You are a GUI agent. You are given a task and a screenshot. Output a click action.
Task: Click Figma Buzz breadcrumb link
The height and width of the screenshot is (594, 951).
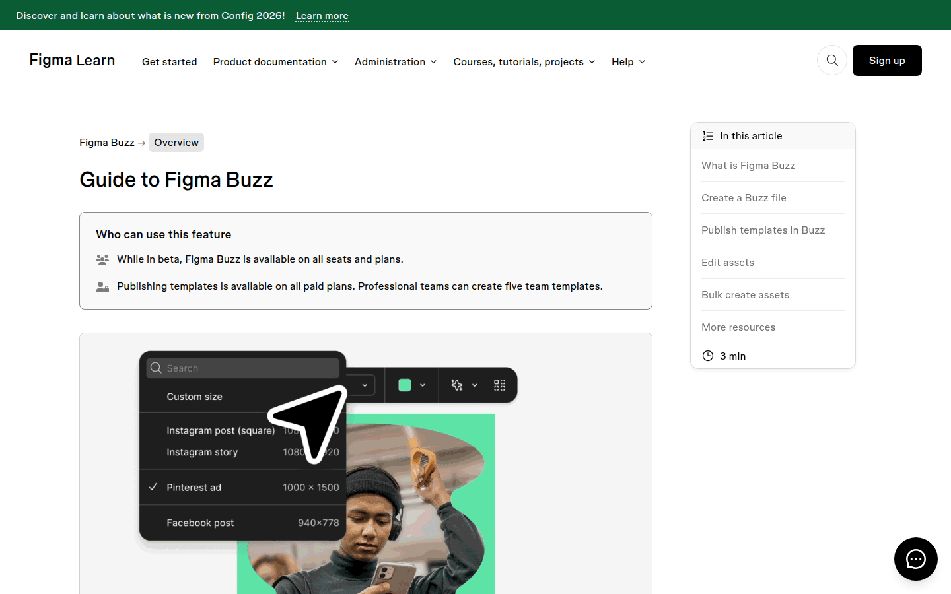[107, 143]
